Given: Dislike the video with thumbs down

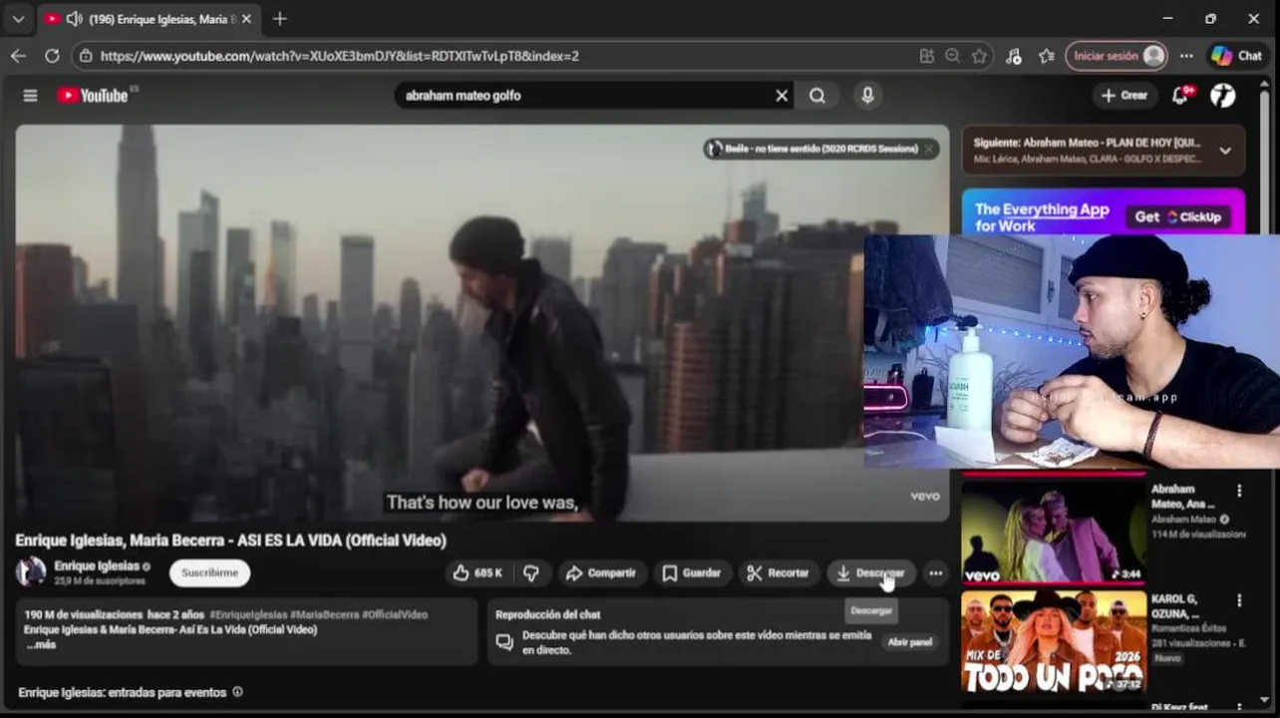Looking at the screenshot, I should coord(531,572).
